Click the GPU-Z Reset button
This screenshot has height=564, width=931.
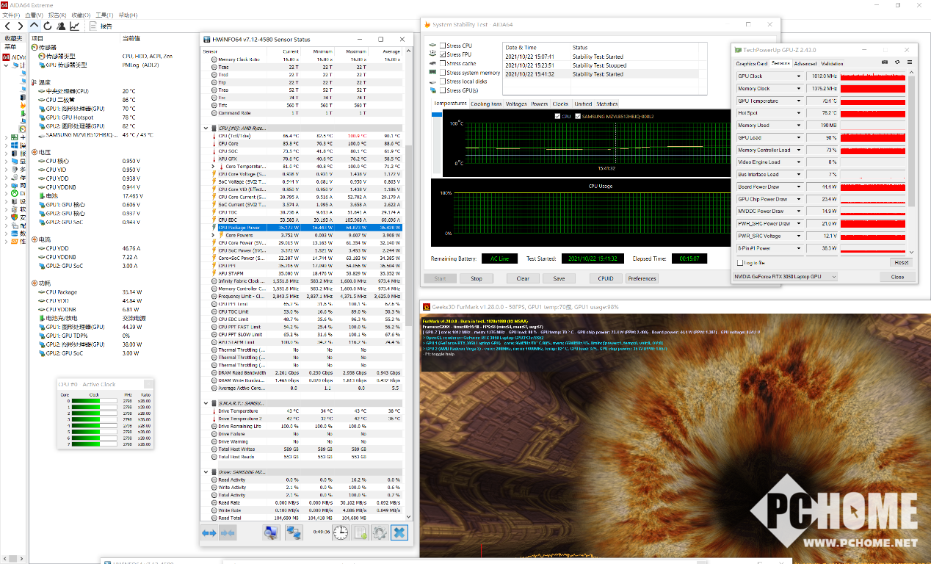click(x=901, y=262)
